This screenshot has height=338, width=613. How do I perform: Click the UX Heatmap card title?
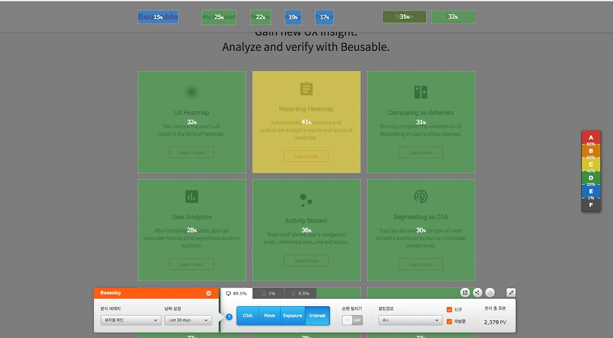[x=192, y=113]
